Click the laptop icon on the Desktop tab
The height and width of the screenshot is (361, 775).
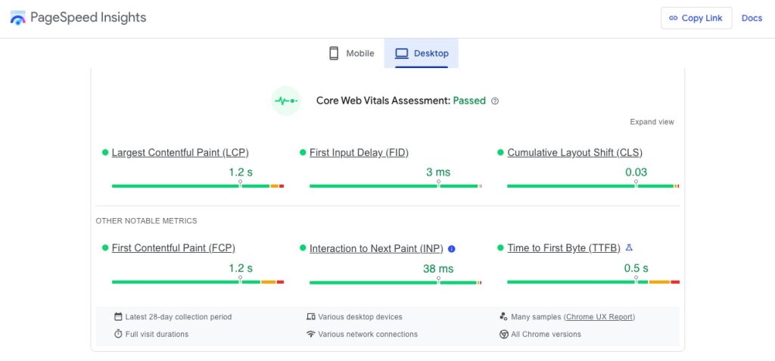click(401, 54)
